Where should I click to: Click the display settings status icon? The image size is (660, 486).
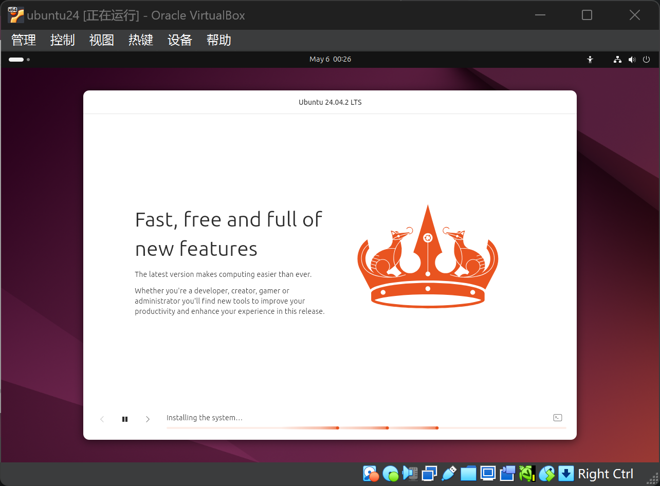click(488, 473)
